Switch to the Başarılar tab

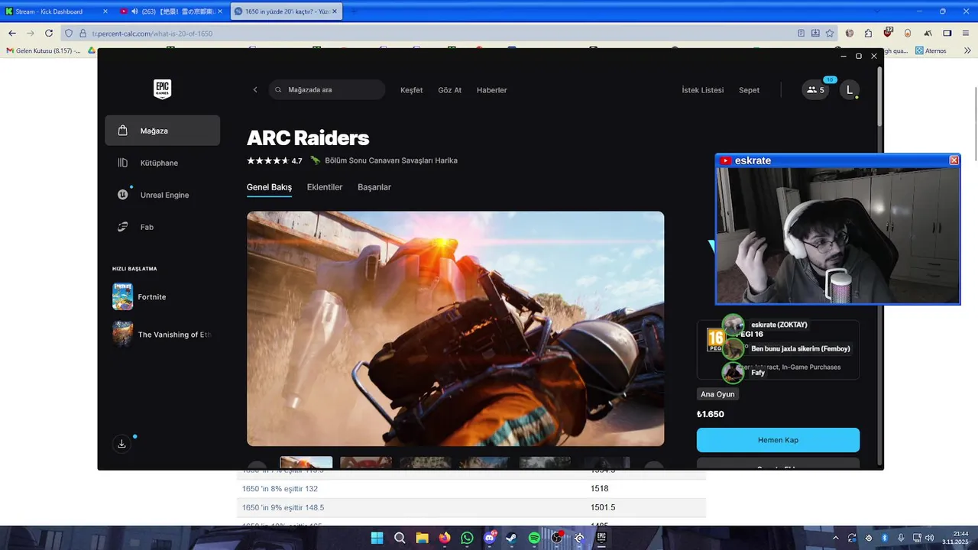(x=374, y=187)
